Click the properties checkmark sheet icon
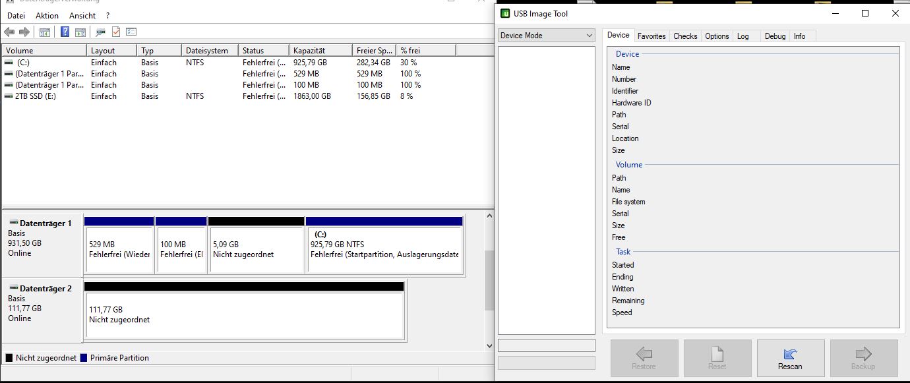 click(116, 32)
